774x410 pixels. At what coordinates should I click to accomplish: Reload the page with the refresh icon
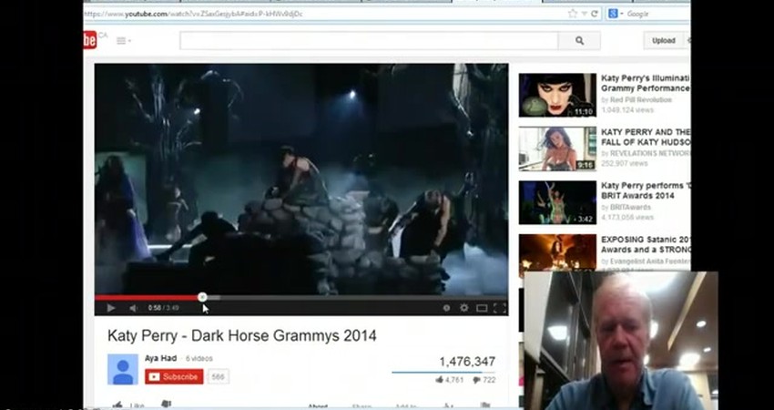click(595, 14)
